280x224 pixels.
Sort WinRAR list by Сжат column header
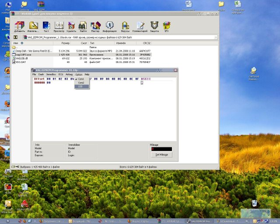tap(80, 43)
